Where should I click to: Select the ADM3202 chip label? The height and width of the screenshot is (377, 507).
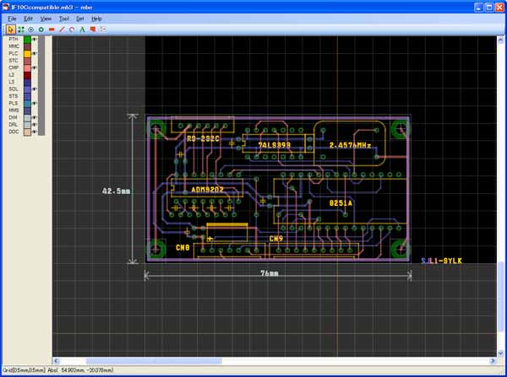click(x=207, y=190)
